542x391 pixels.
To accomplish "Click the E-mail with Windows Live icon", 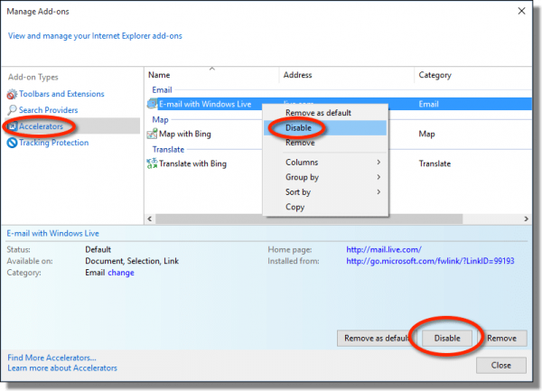I will [152, 104].
